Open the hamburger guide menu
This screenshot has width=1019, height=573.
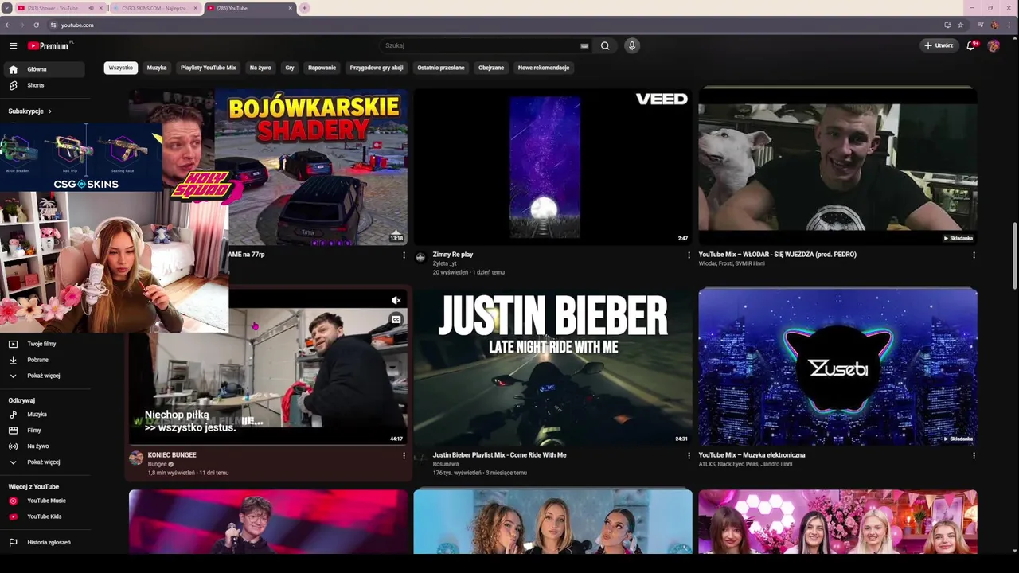coord(13,46)
